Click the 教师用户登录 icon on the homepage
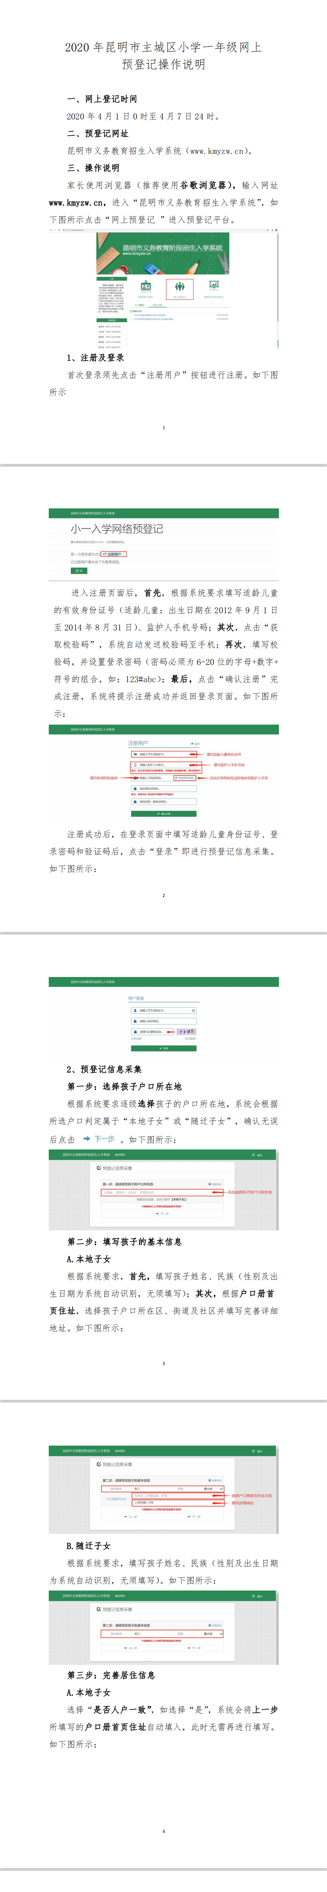This screenshot has height=1892, width=327. (x=146, y=290)
